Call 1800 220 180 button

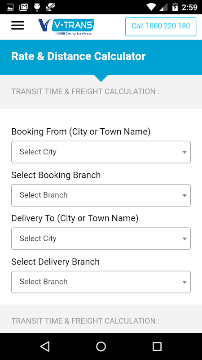(x=161, y=27)
